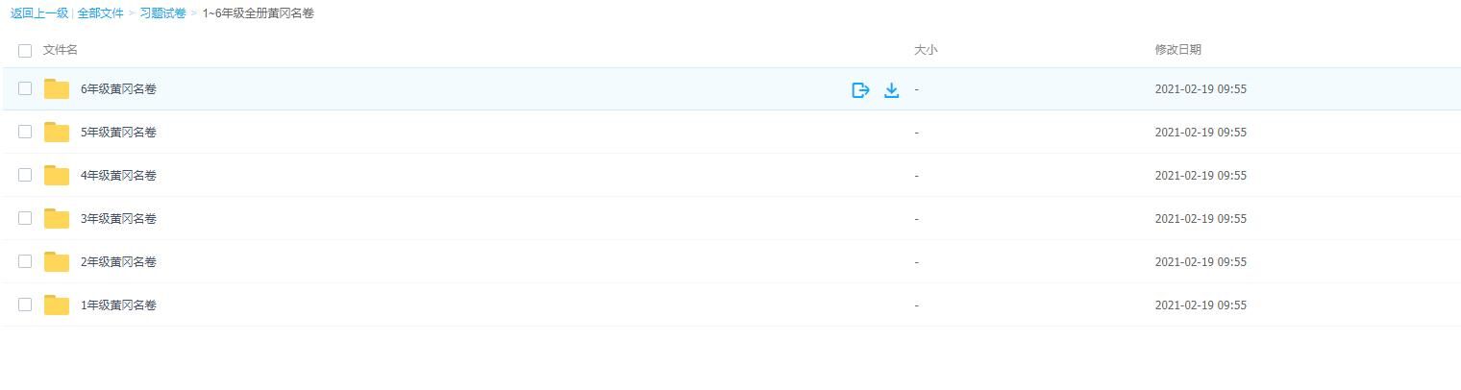Screen dimensions: 1461x390
Task: Sort files by the 文件名 column header
Action: 61,50
